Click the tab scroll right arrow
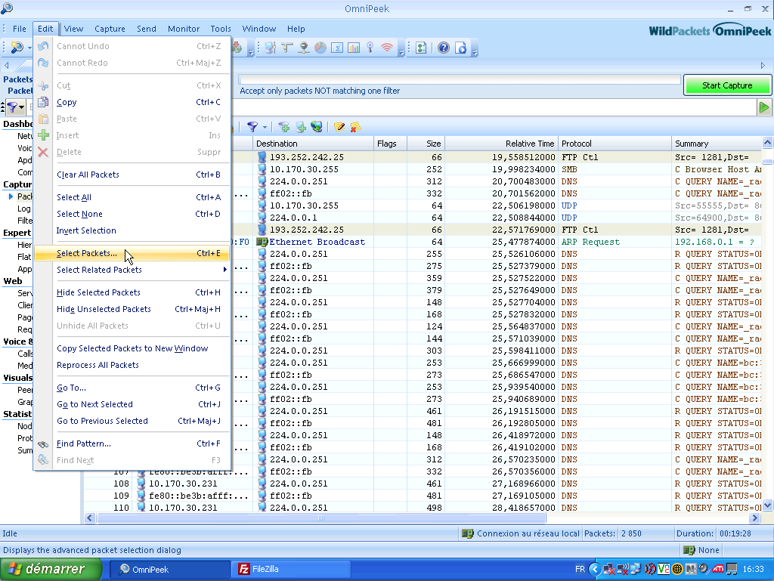Image resolution: width=774 pixels, height=581 pixels. coord(763,66)
